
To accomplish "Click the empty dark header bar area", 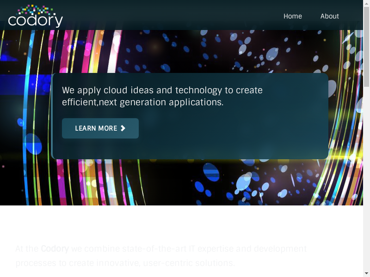I will click(170, 15).
